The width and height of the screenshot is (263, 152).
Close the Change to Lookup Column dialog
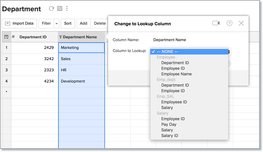241,23
